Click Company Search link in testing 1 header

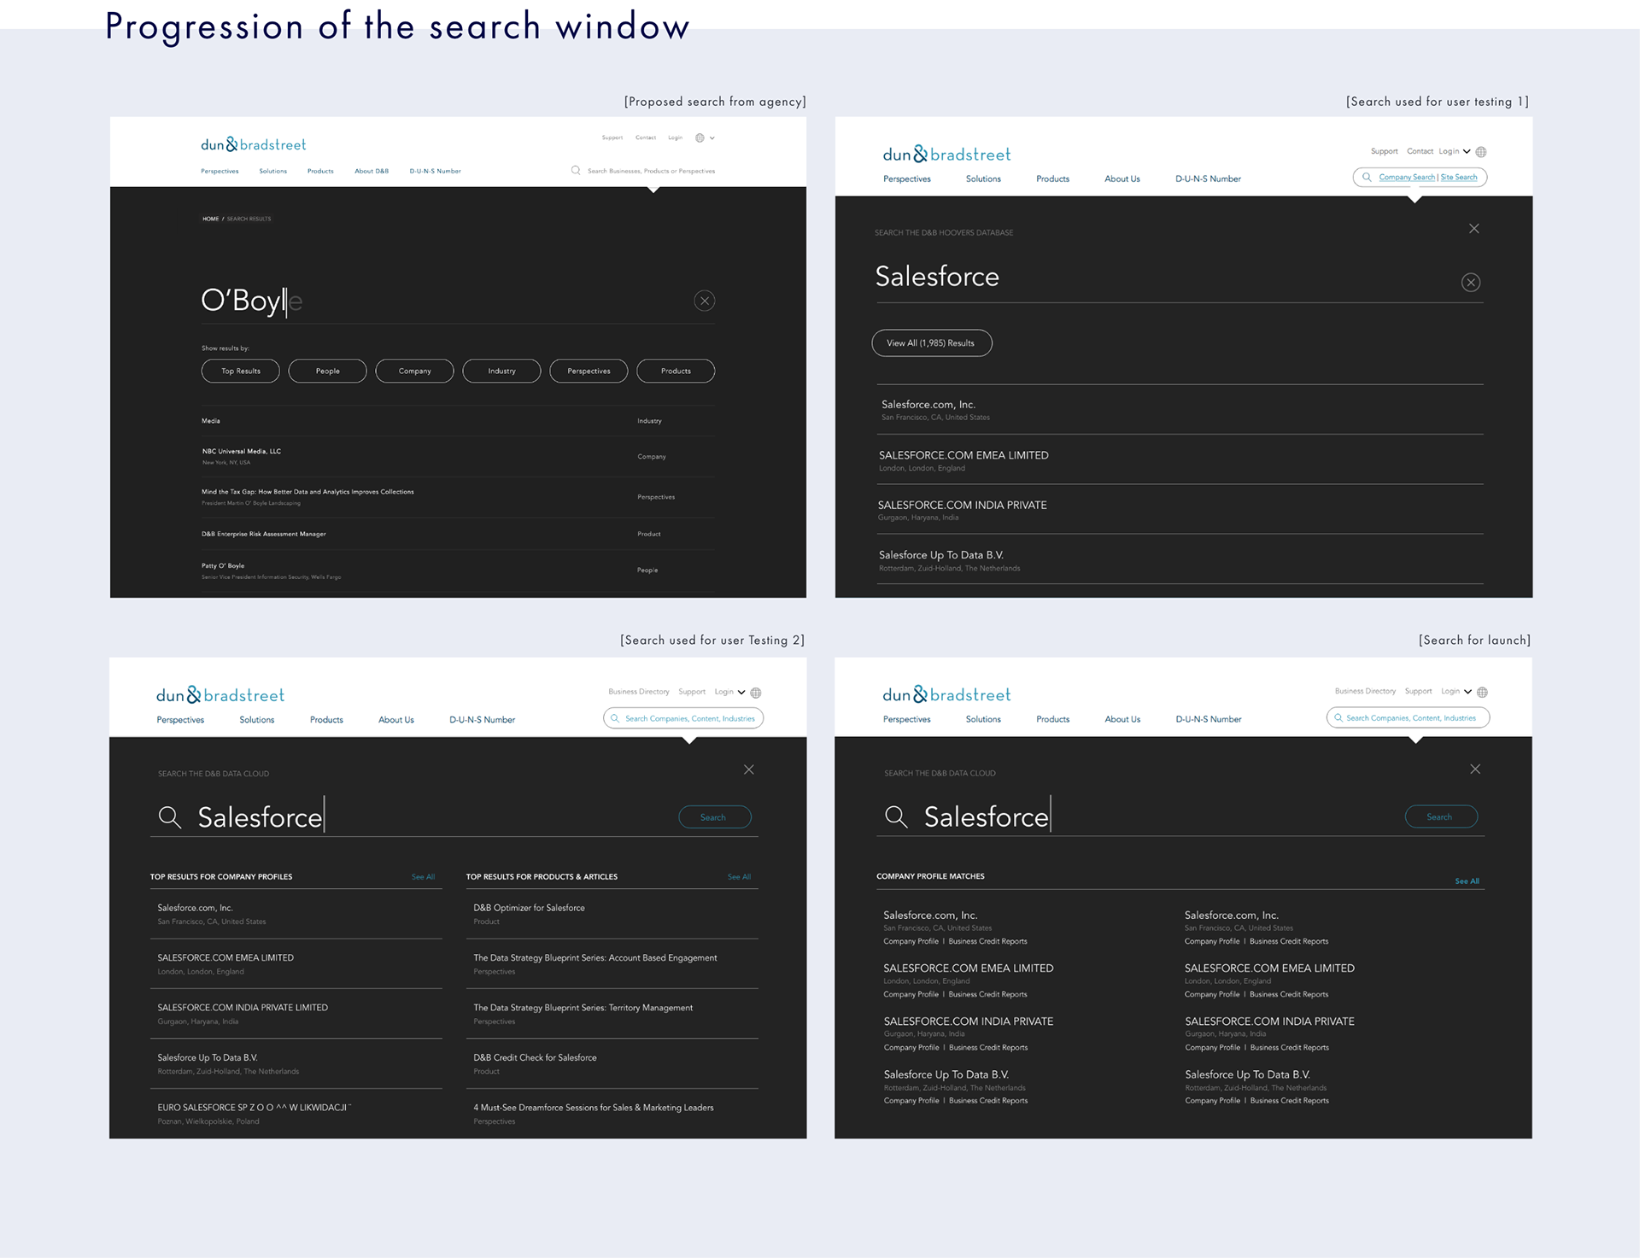pos(1407,178)
